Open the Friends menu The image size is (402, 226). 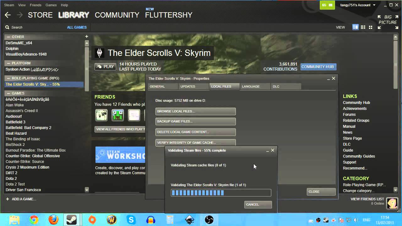tap(35, 5)
